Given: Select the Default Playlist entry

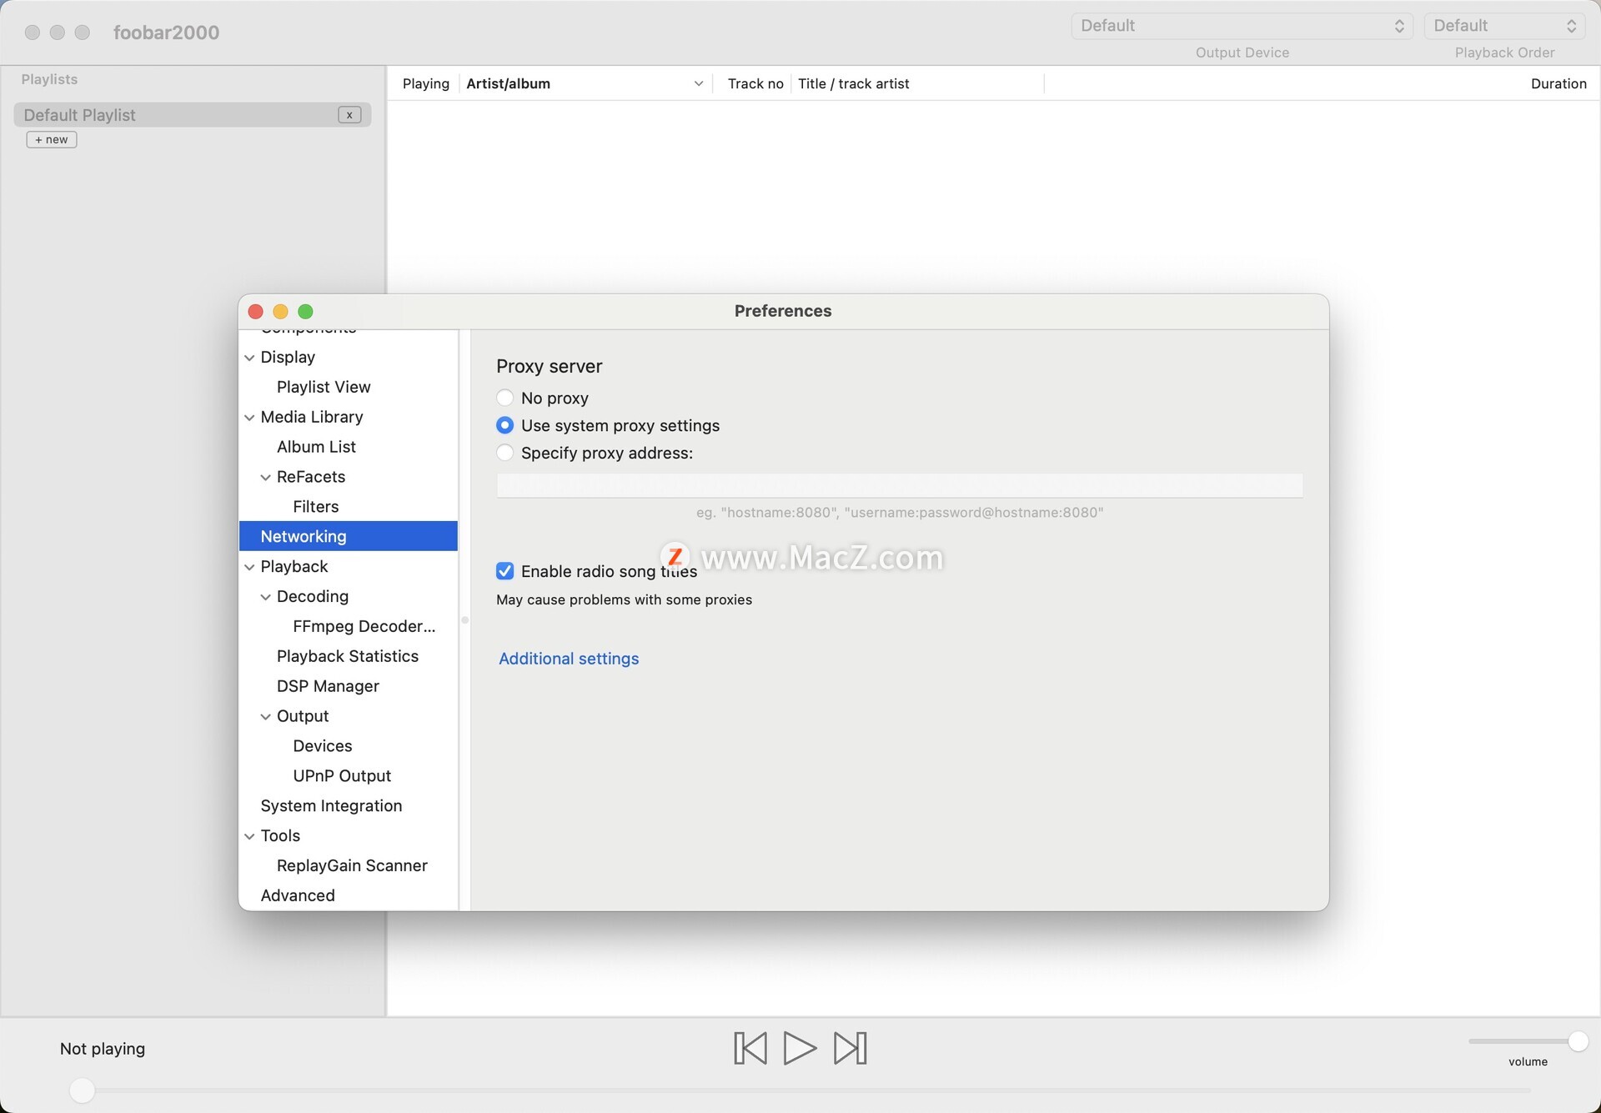Looking at the screenshot, I should pyautogui.click(x=193, y=115).
